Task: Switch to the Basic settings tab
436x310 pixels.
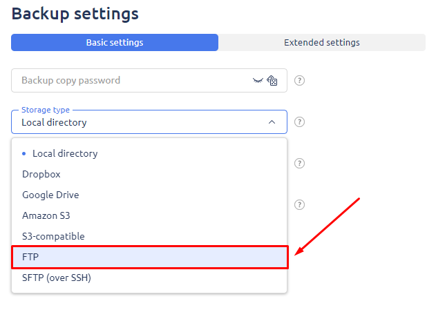Action: pos(115,43)
